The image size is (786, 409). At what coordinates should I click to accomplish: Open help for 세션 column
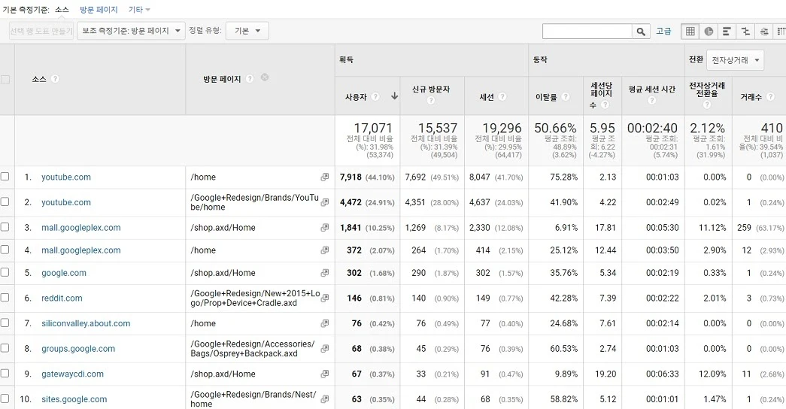[x=502, y=97]
